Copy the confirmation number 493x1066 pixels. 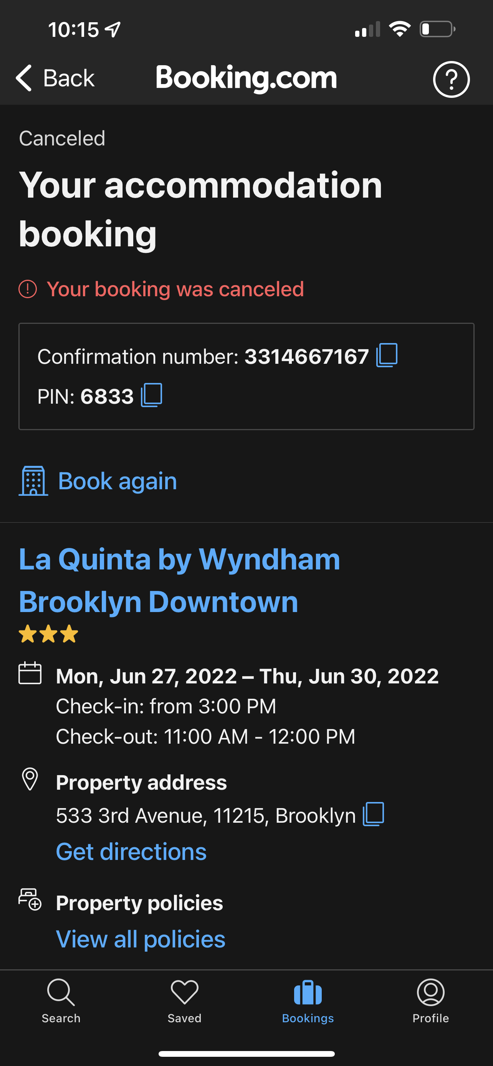387,355
